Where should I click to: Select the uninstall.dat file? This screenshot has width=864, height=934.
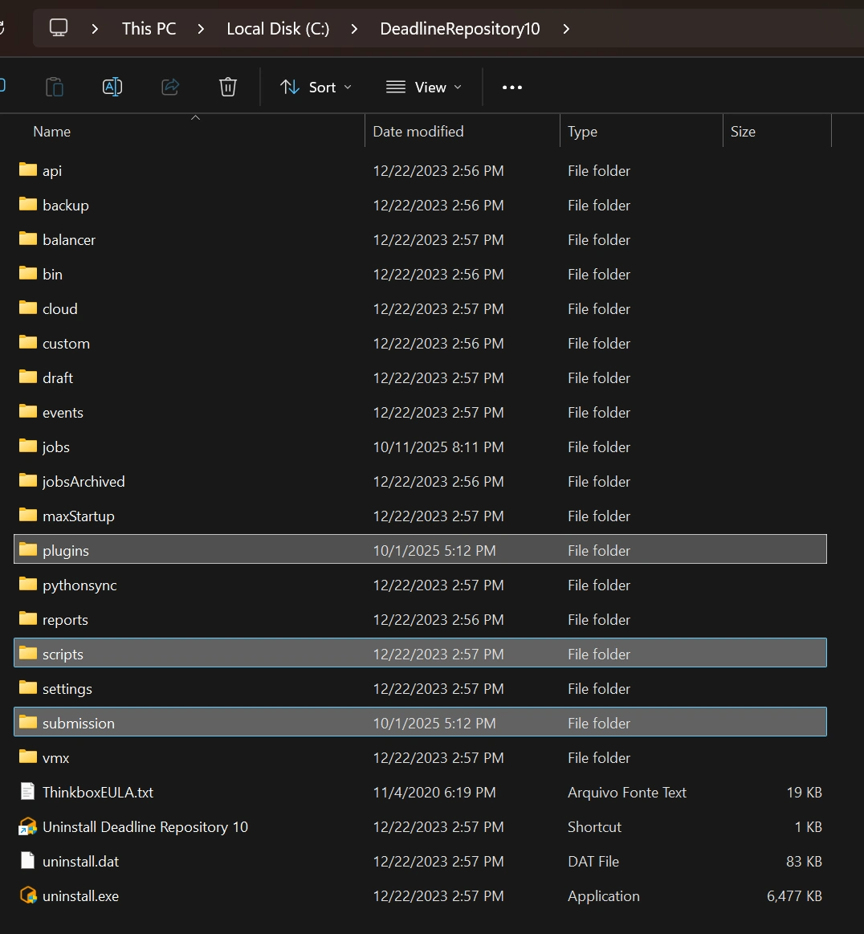(80, 861)
